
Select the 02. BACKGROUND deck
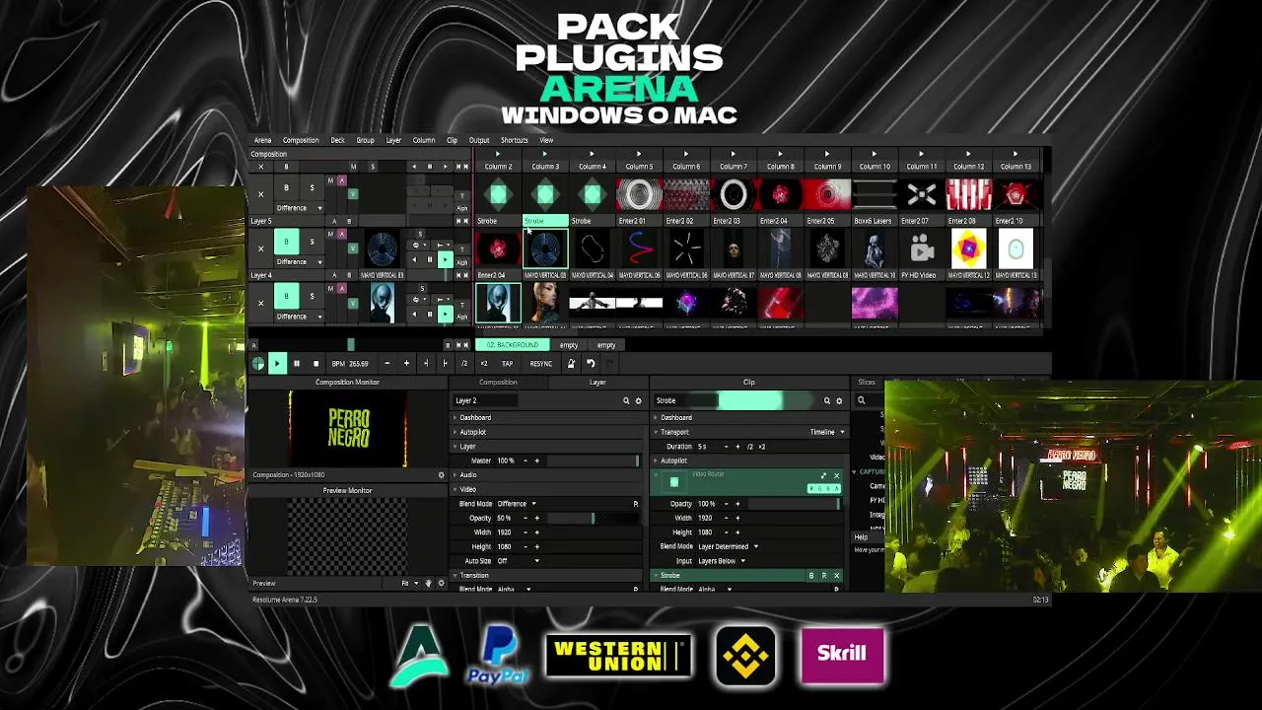(x=513, y=345)
